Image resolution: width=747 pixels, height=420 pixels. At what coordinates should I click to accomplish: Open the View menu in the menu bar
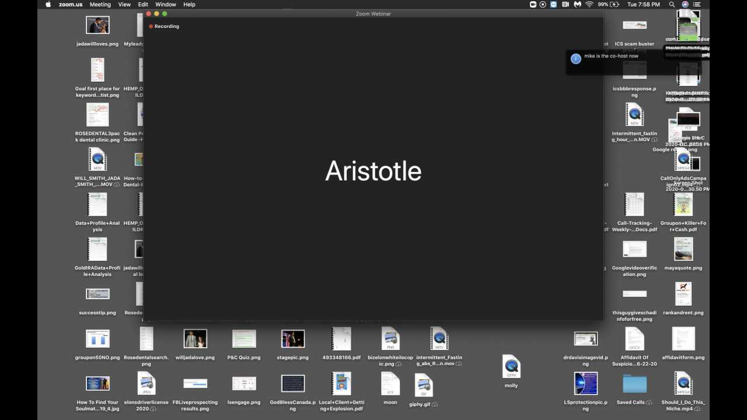124,4
